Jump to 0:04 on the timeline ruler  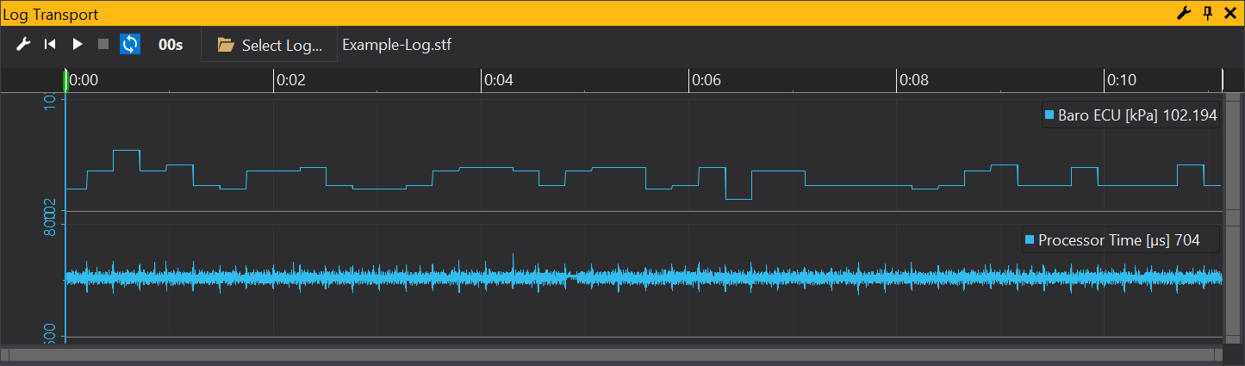[x=498, y=81]
